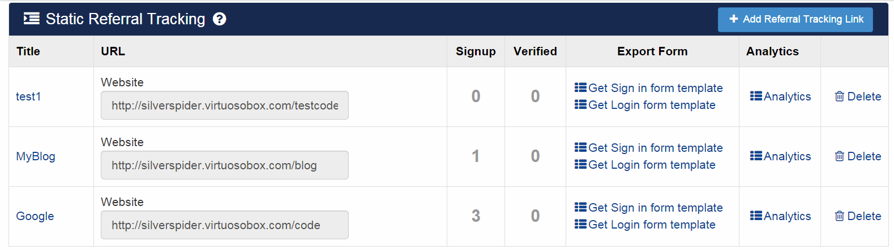Click Analytics list icon for test1

pyautogui.click(x=756, y=97)
